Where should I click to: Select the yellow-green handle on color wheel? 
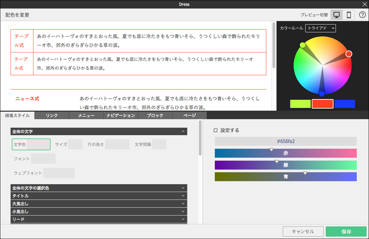(302, 45)
